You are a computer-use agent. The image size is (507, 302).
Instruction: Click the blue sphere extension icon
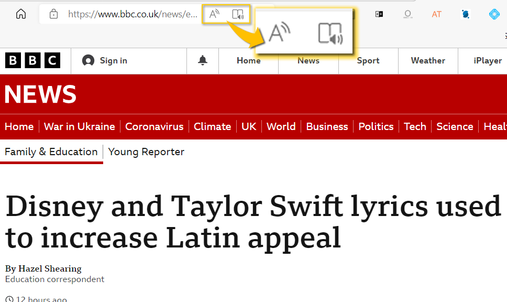[465, 14]
